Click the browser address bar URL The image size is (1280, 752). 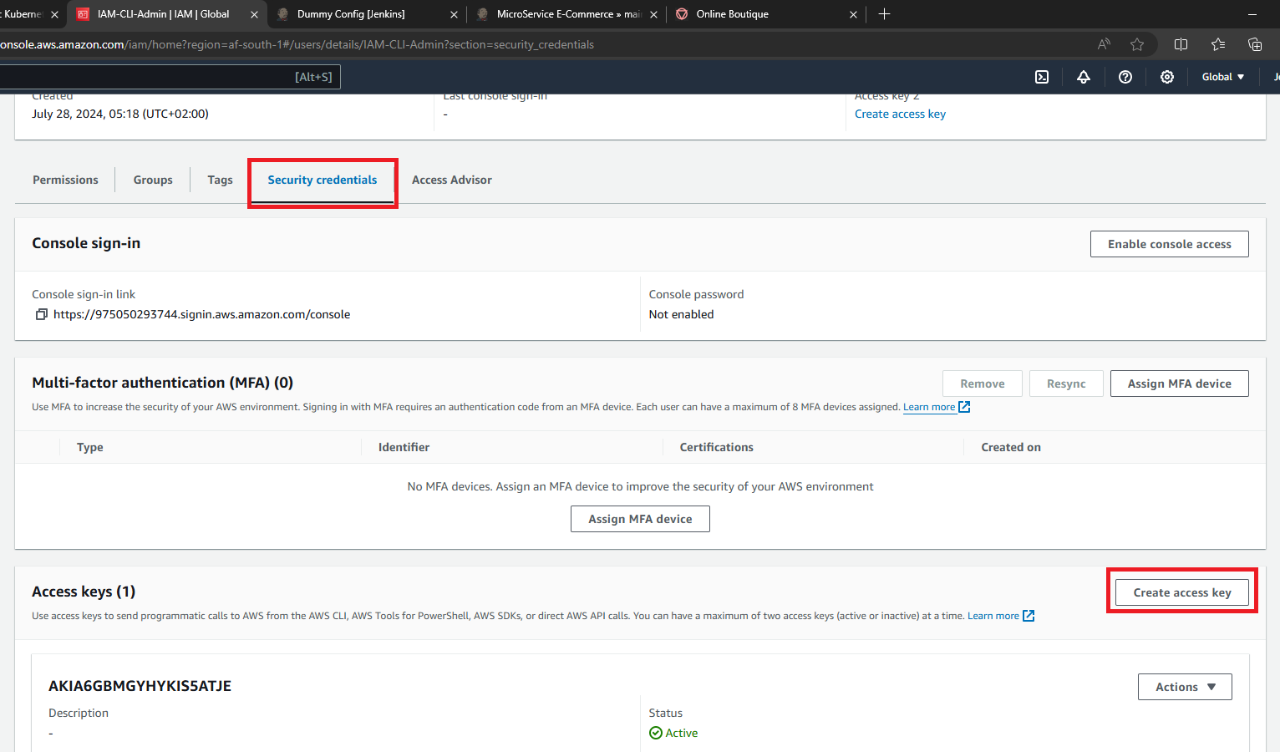click(x=297, y=44)
